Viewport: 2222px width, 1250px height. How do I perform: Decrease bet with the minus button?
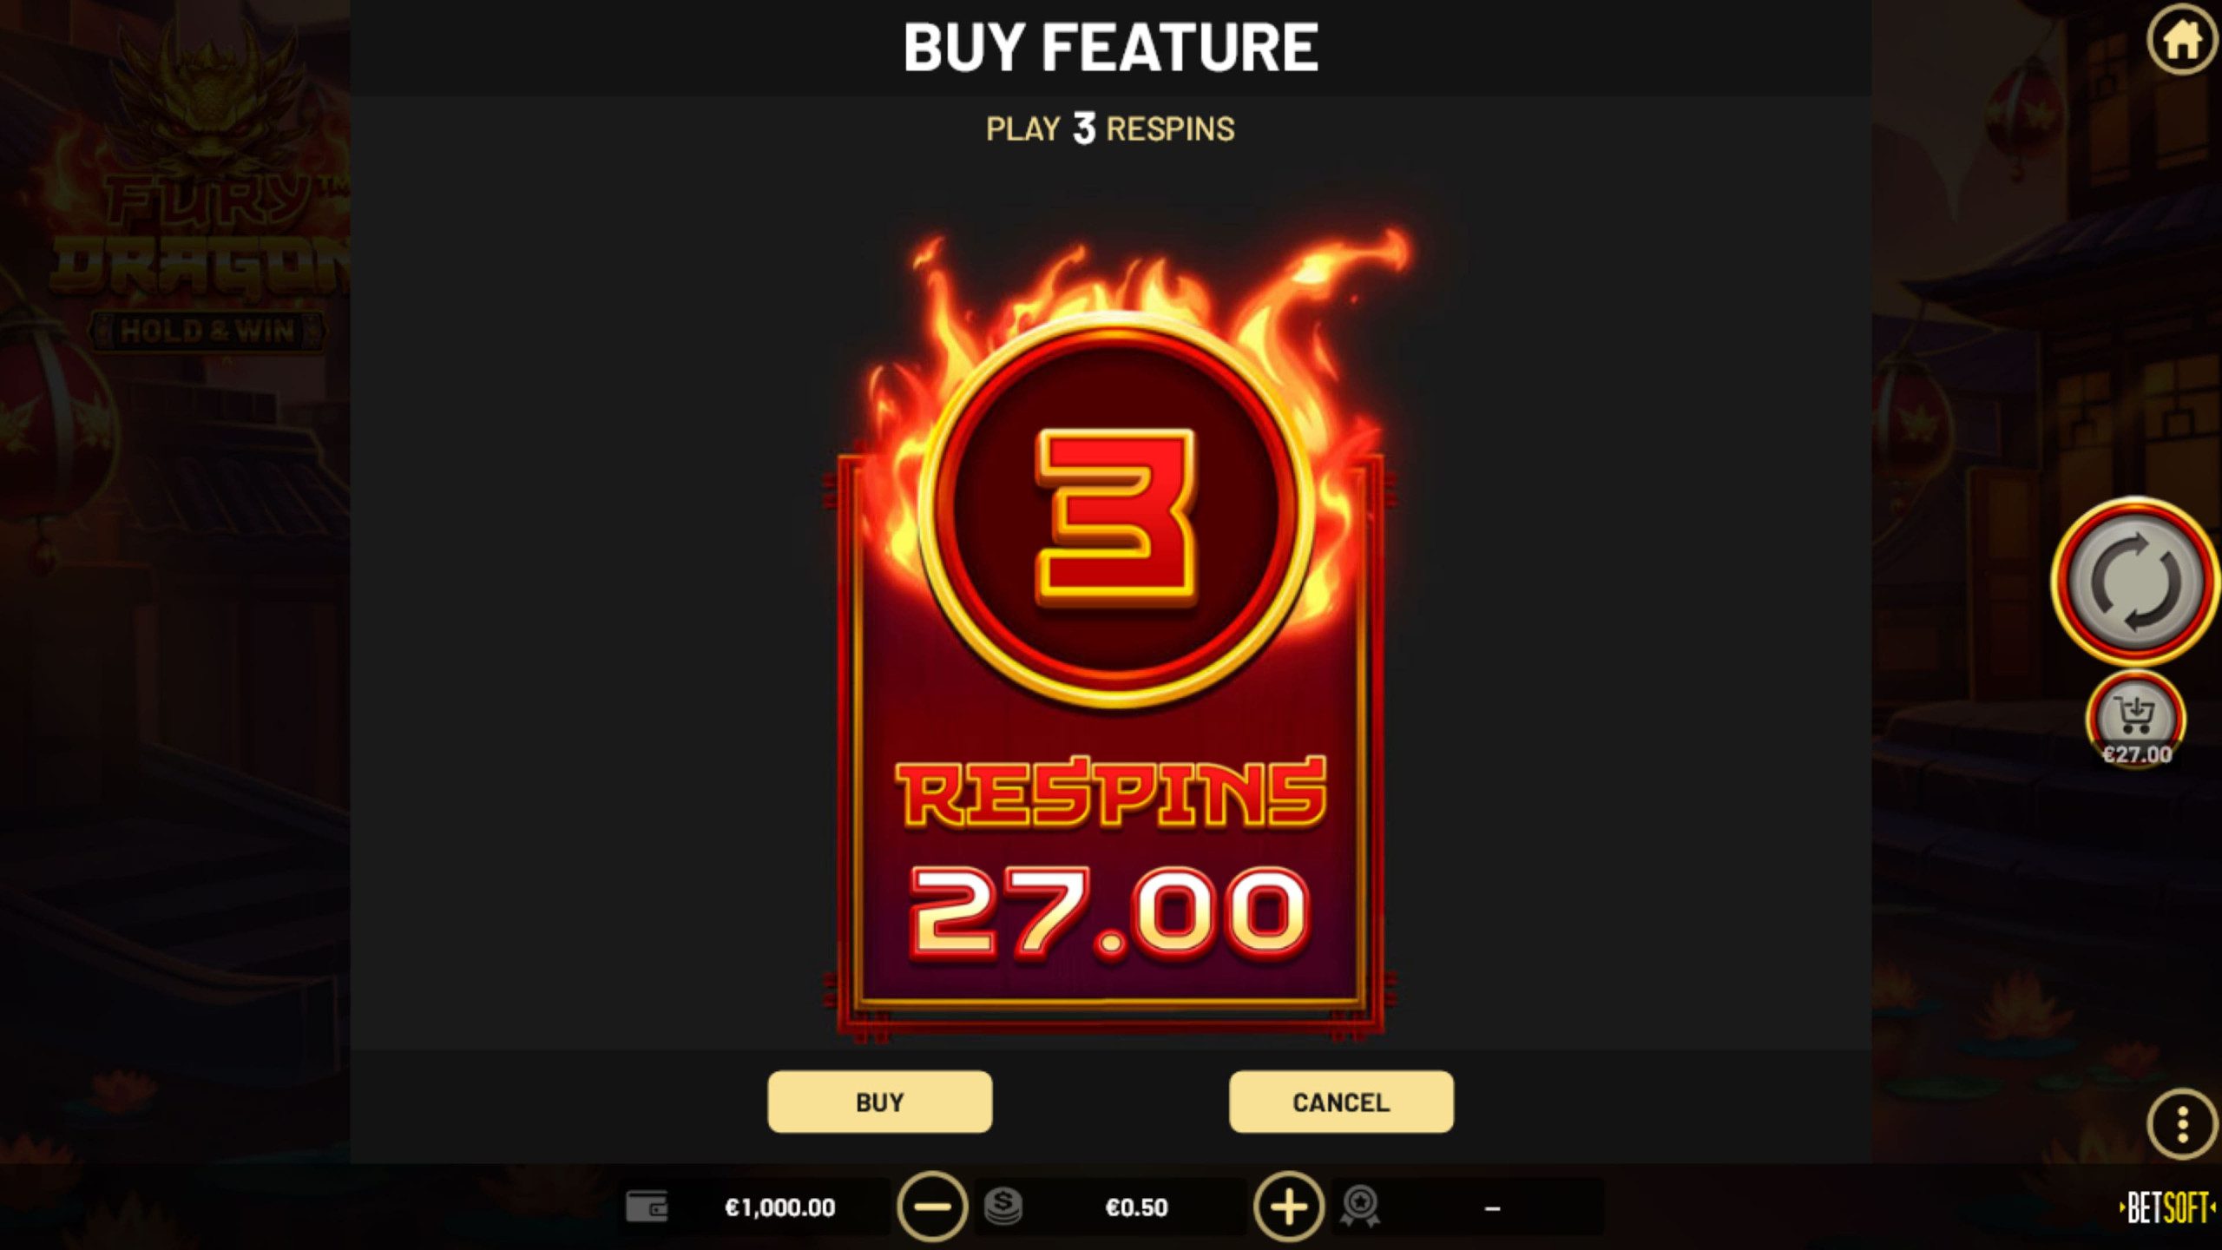[x=932, y=1207]
